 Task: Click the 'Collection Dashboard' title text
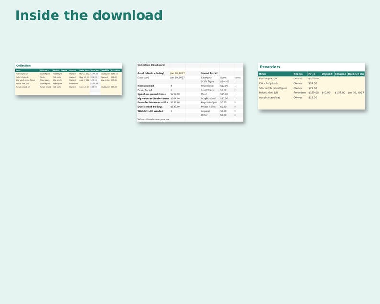pos(151,65)
